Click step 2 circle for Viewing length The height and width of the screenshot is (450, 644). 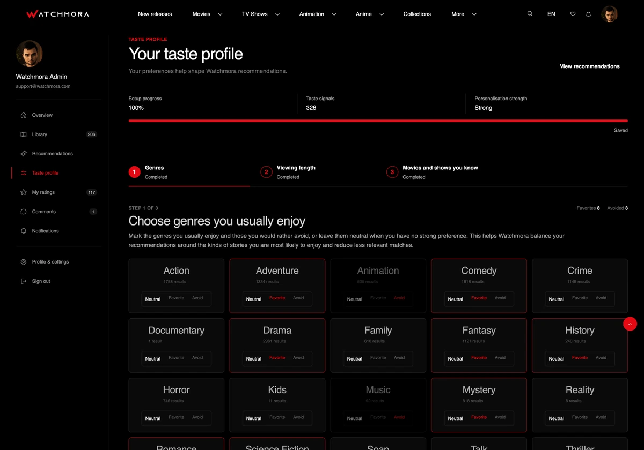[x=266, y=172]
